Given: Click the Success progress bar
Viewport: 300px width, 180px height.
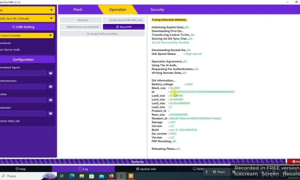Looking at the screenshot, I should click(x=137, y=162).
